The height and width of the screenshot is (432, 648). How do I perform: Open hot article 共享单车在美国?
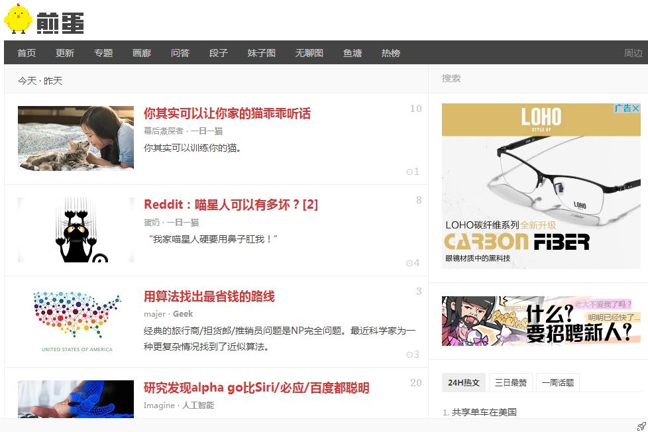(x=484, y=412)
